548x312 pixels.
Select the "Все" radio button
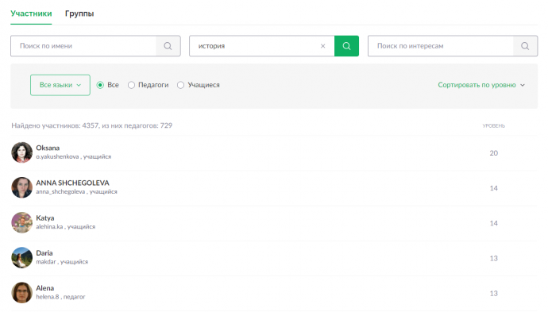pos(100,85)
